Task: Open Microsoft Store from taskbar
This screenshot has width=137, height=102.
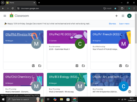Action: [x=68, y=99]
